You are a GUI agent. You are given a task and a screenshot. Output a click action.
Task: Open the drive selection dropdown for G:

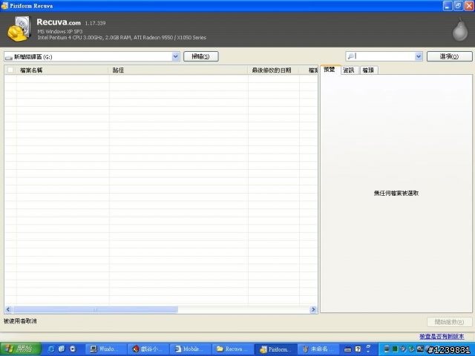(x=175, y=56)
